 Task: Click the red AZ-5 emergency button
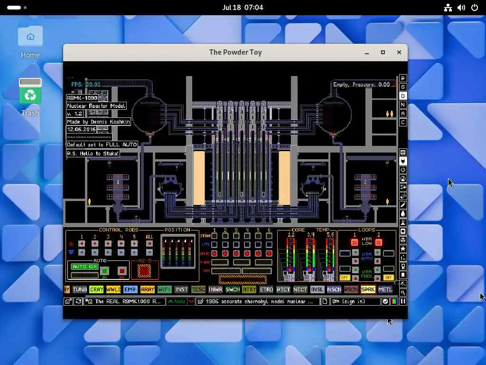coord(144,271)
